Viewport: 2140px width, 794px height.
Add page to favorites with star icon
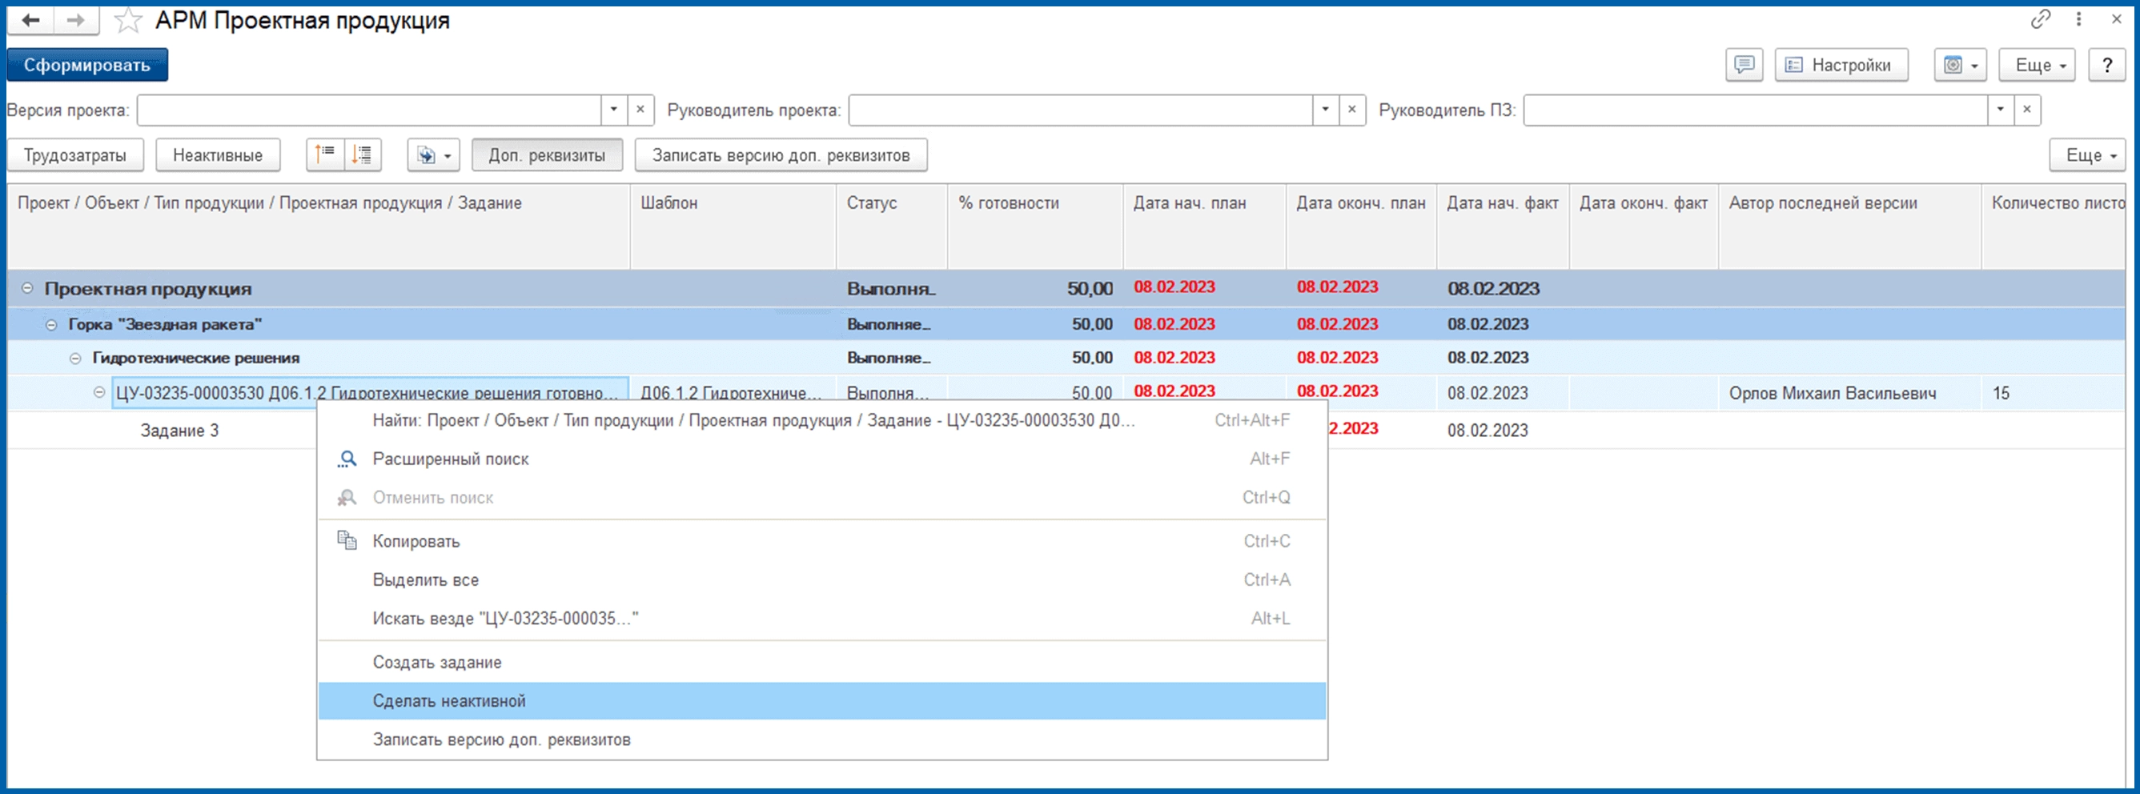[x=127, y=20]
